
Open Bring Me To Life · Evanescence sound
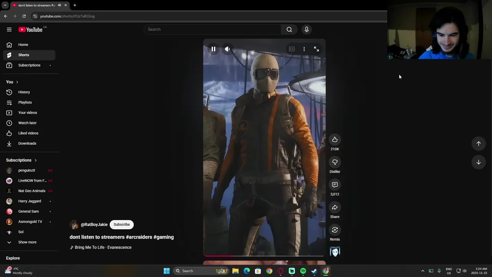click(x=101, y=247)
